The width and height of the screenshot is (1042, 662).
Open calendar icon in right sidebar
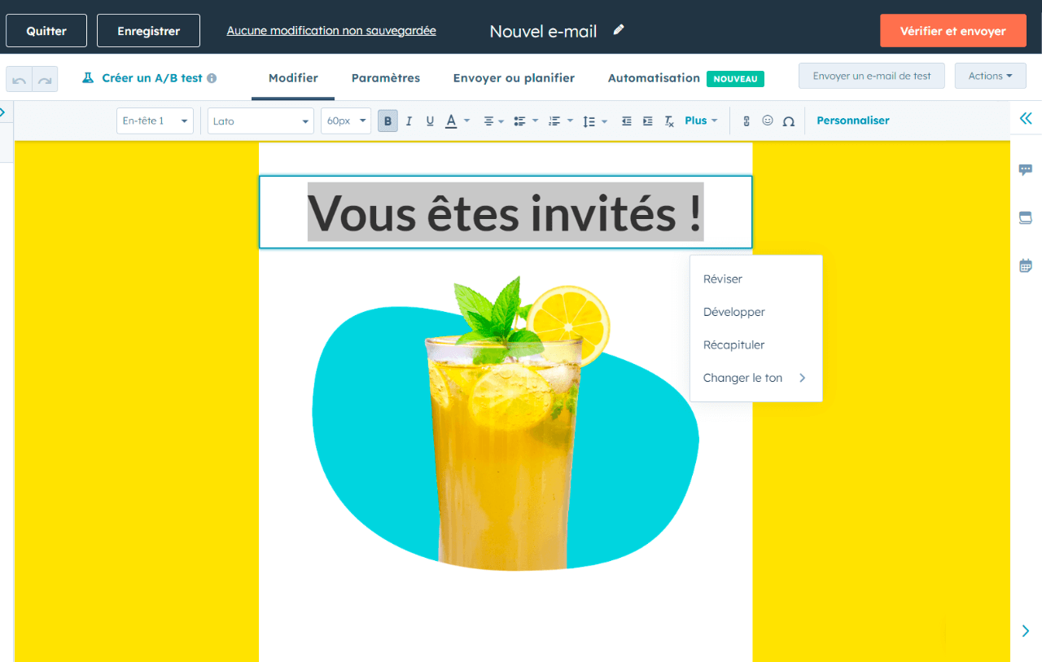[x=1026, y=265]
